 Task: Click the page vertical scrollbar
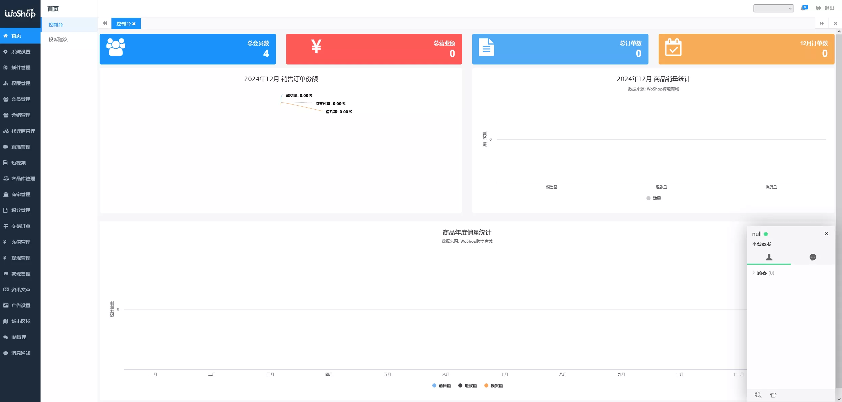pyautogui.click(x=839, y=203)
